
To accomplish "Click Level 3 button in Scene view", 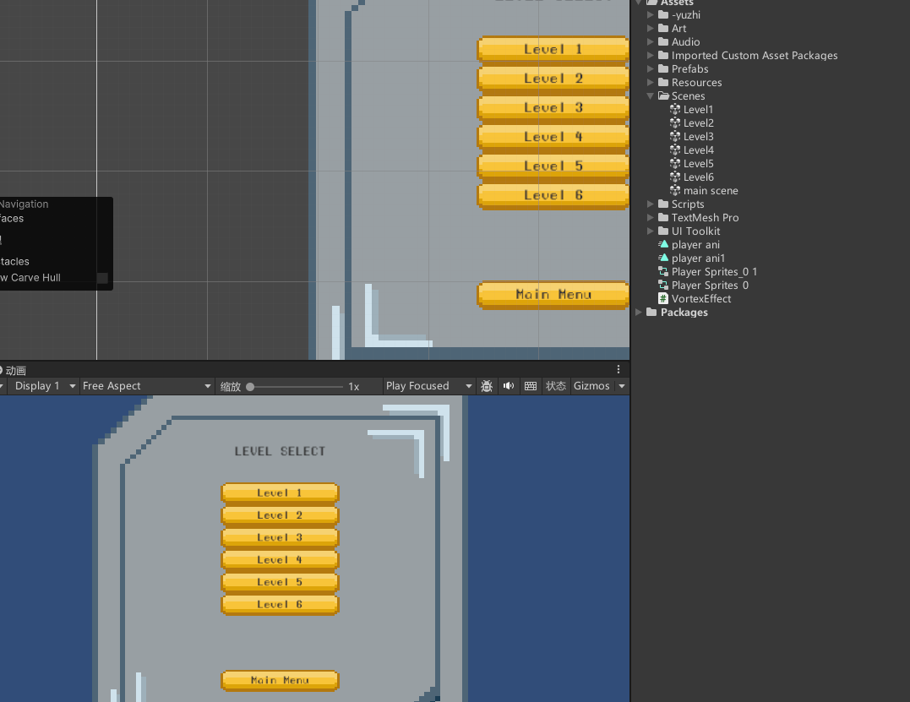I will pos(553,107).
